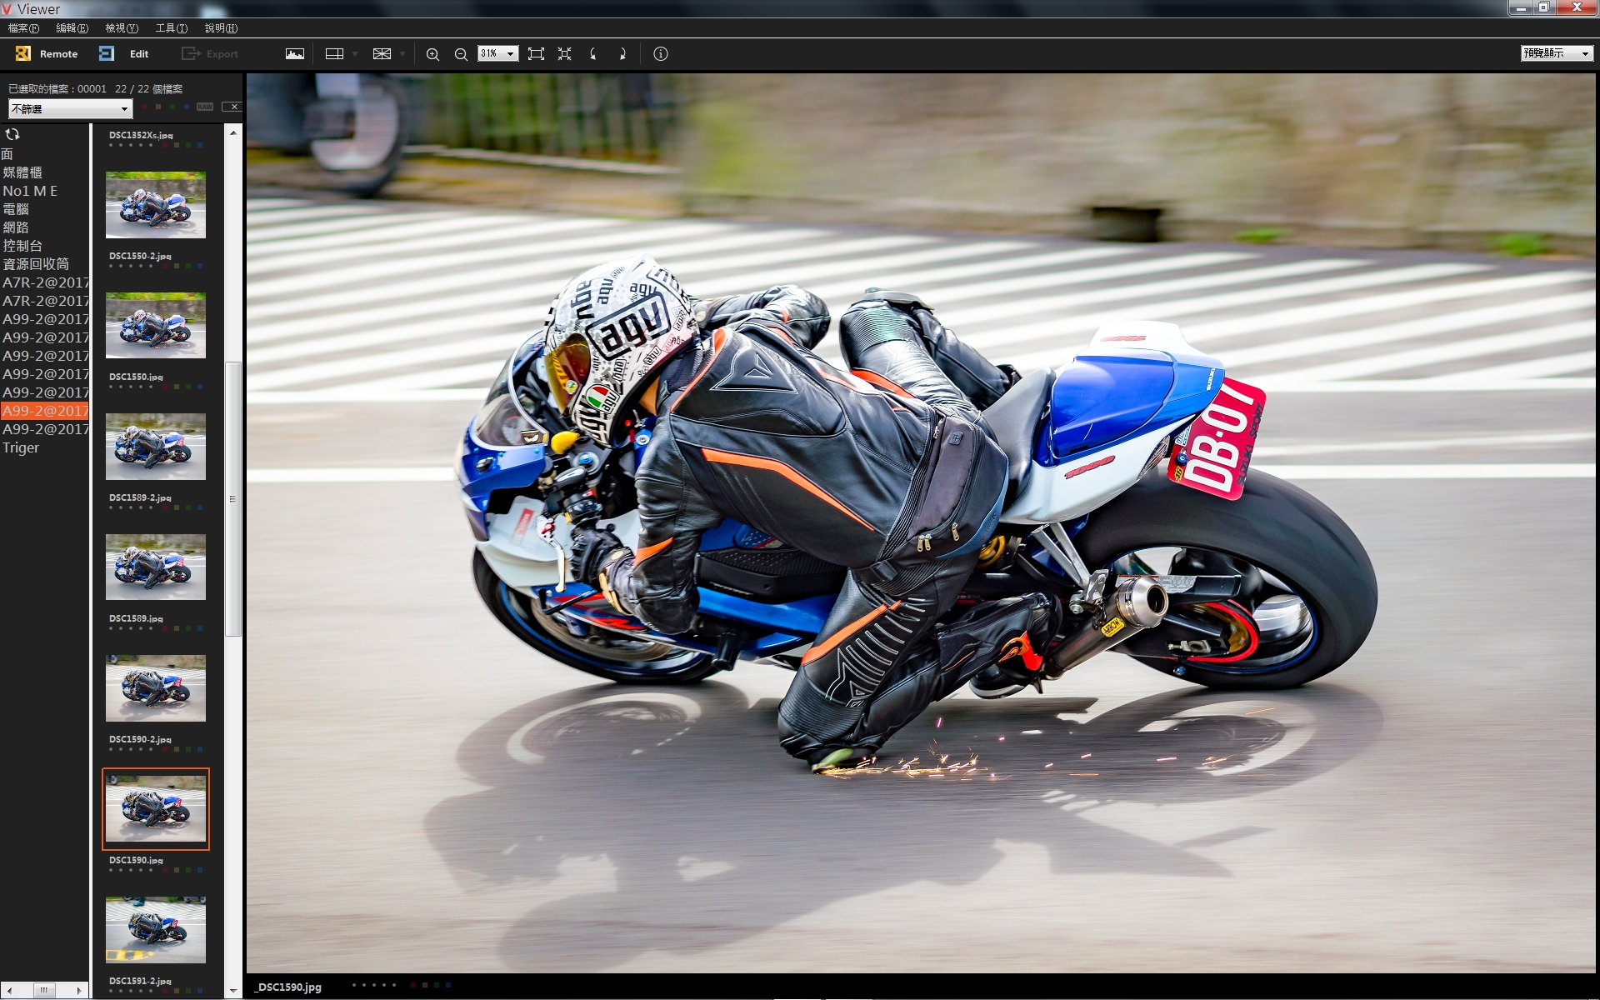This screenshot has height=1000, width=1600.
Task: Click the grid guide overlay icon
Action: [x=382, y=53]
